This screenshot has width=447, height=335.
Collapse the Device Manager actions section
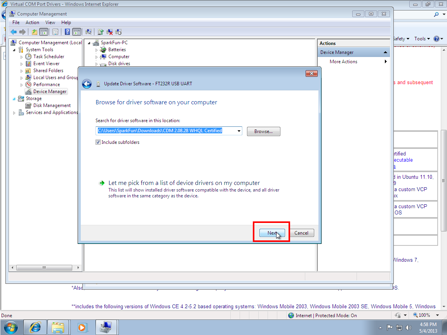point(385,52)
